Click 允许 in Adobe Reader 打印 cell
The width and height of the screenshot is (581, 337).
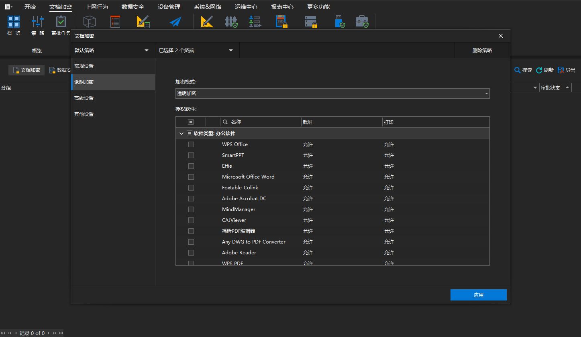[389, 253]
